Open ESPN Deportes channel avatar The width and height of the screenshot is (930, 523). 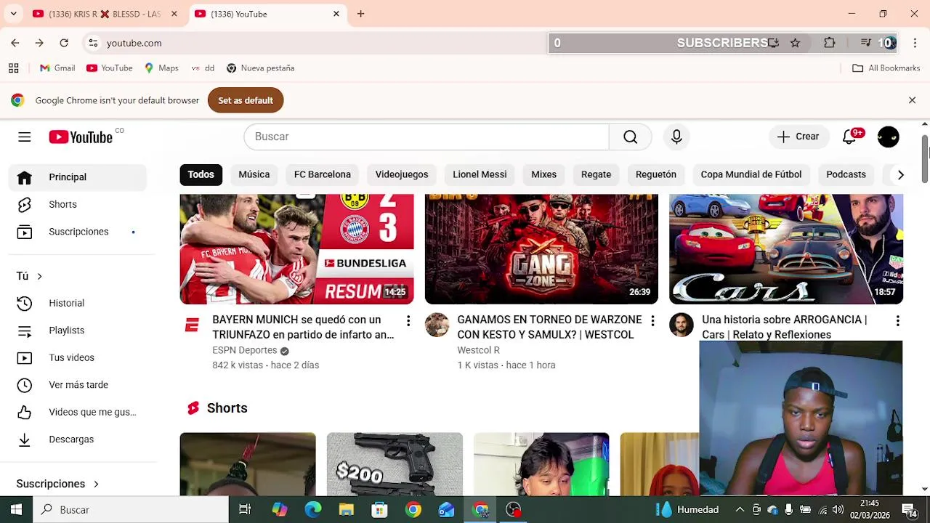[192, 325]
